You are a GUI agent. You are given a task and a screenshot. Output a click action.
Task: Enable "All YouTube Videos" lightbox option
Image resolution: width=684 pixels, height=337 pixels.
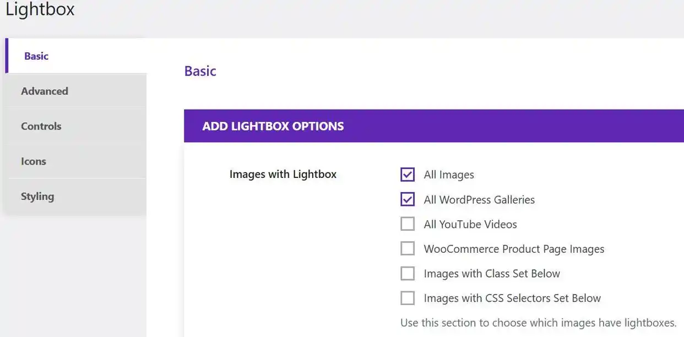408,224
